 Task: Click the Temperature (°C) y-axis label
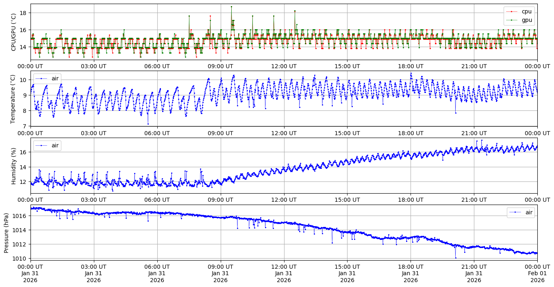(x=13, y=99)
